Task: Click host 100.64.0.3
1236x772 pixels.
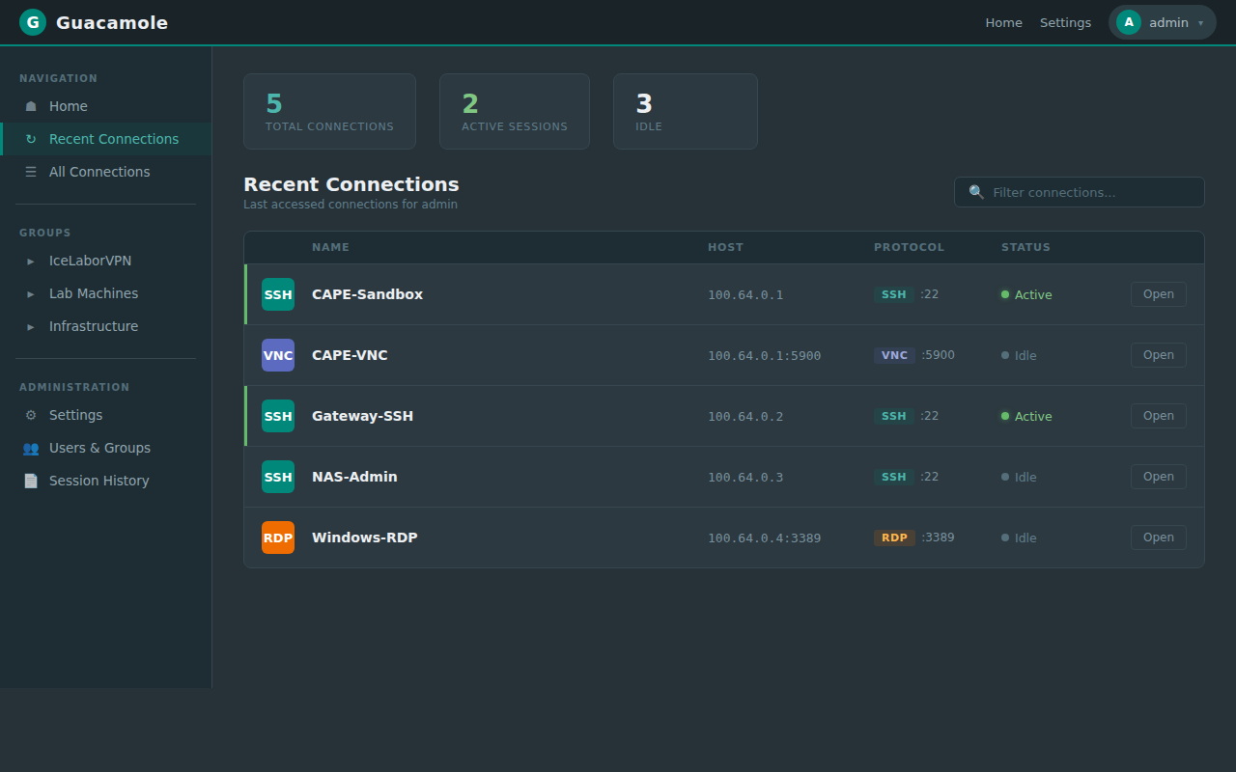Action: pos(745,478)
